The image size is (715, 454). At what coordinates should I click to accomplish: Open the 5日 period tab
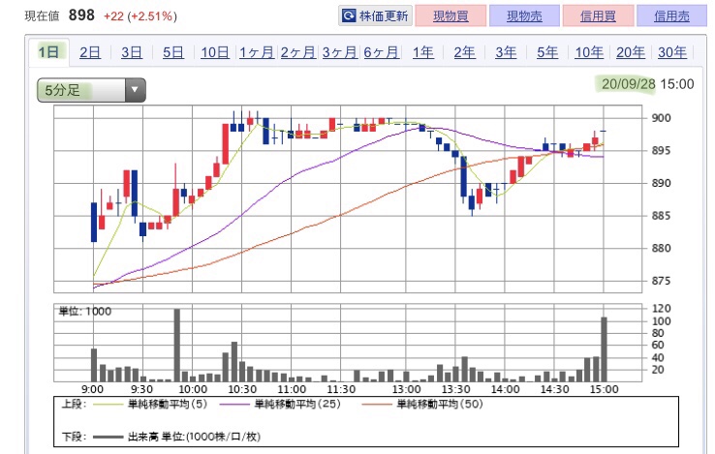[x=173, y=52]
